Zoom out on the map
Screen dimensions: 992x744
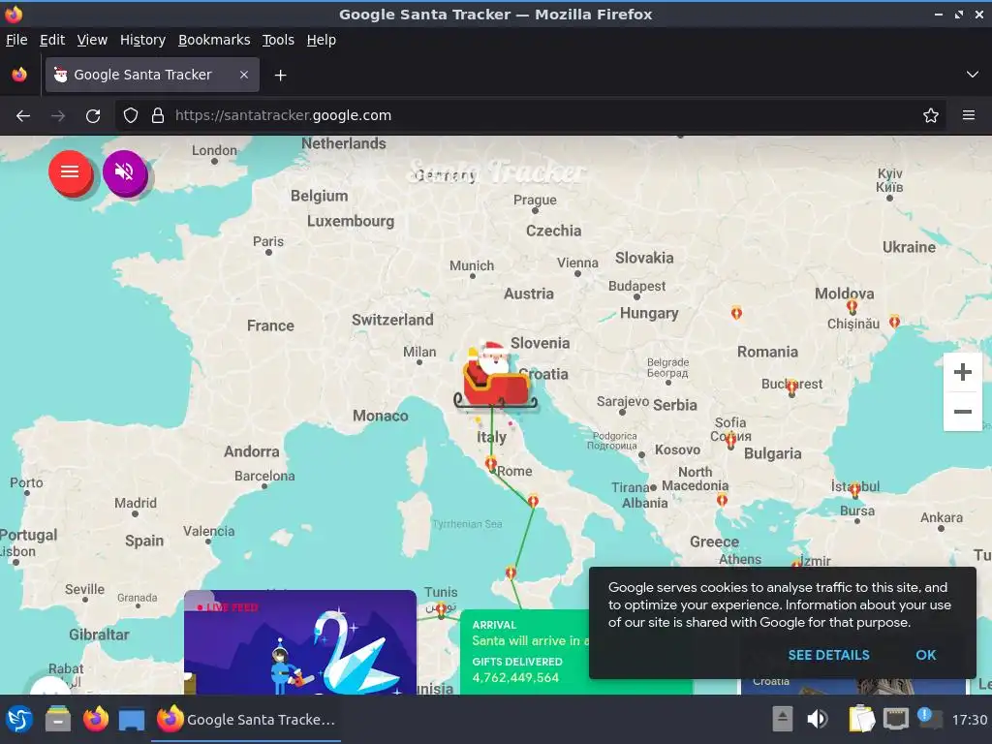click(962, 412)
